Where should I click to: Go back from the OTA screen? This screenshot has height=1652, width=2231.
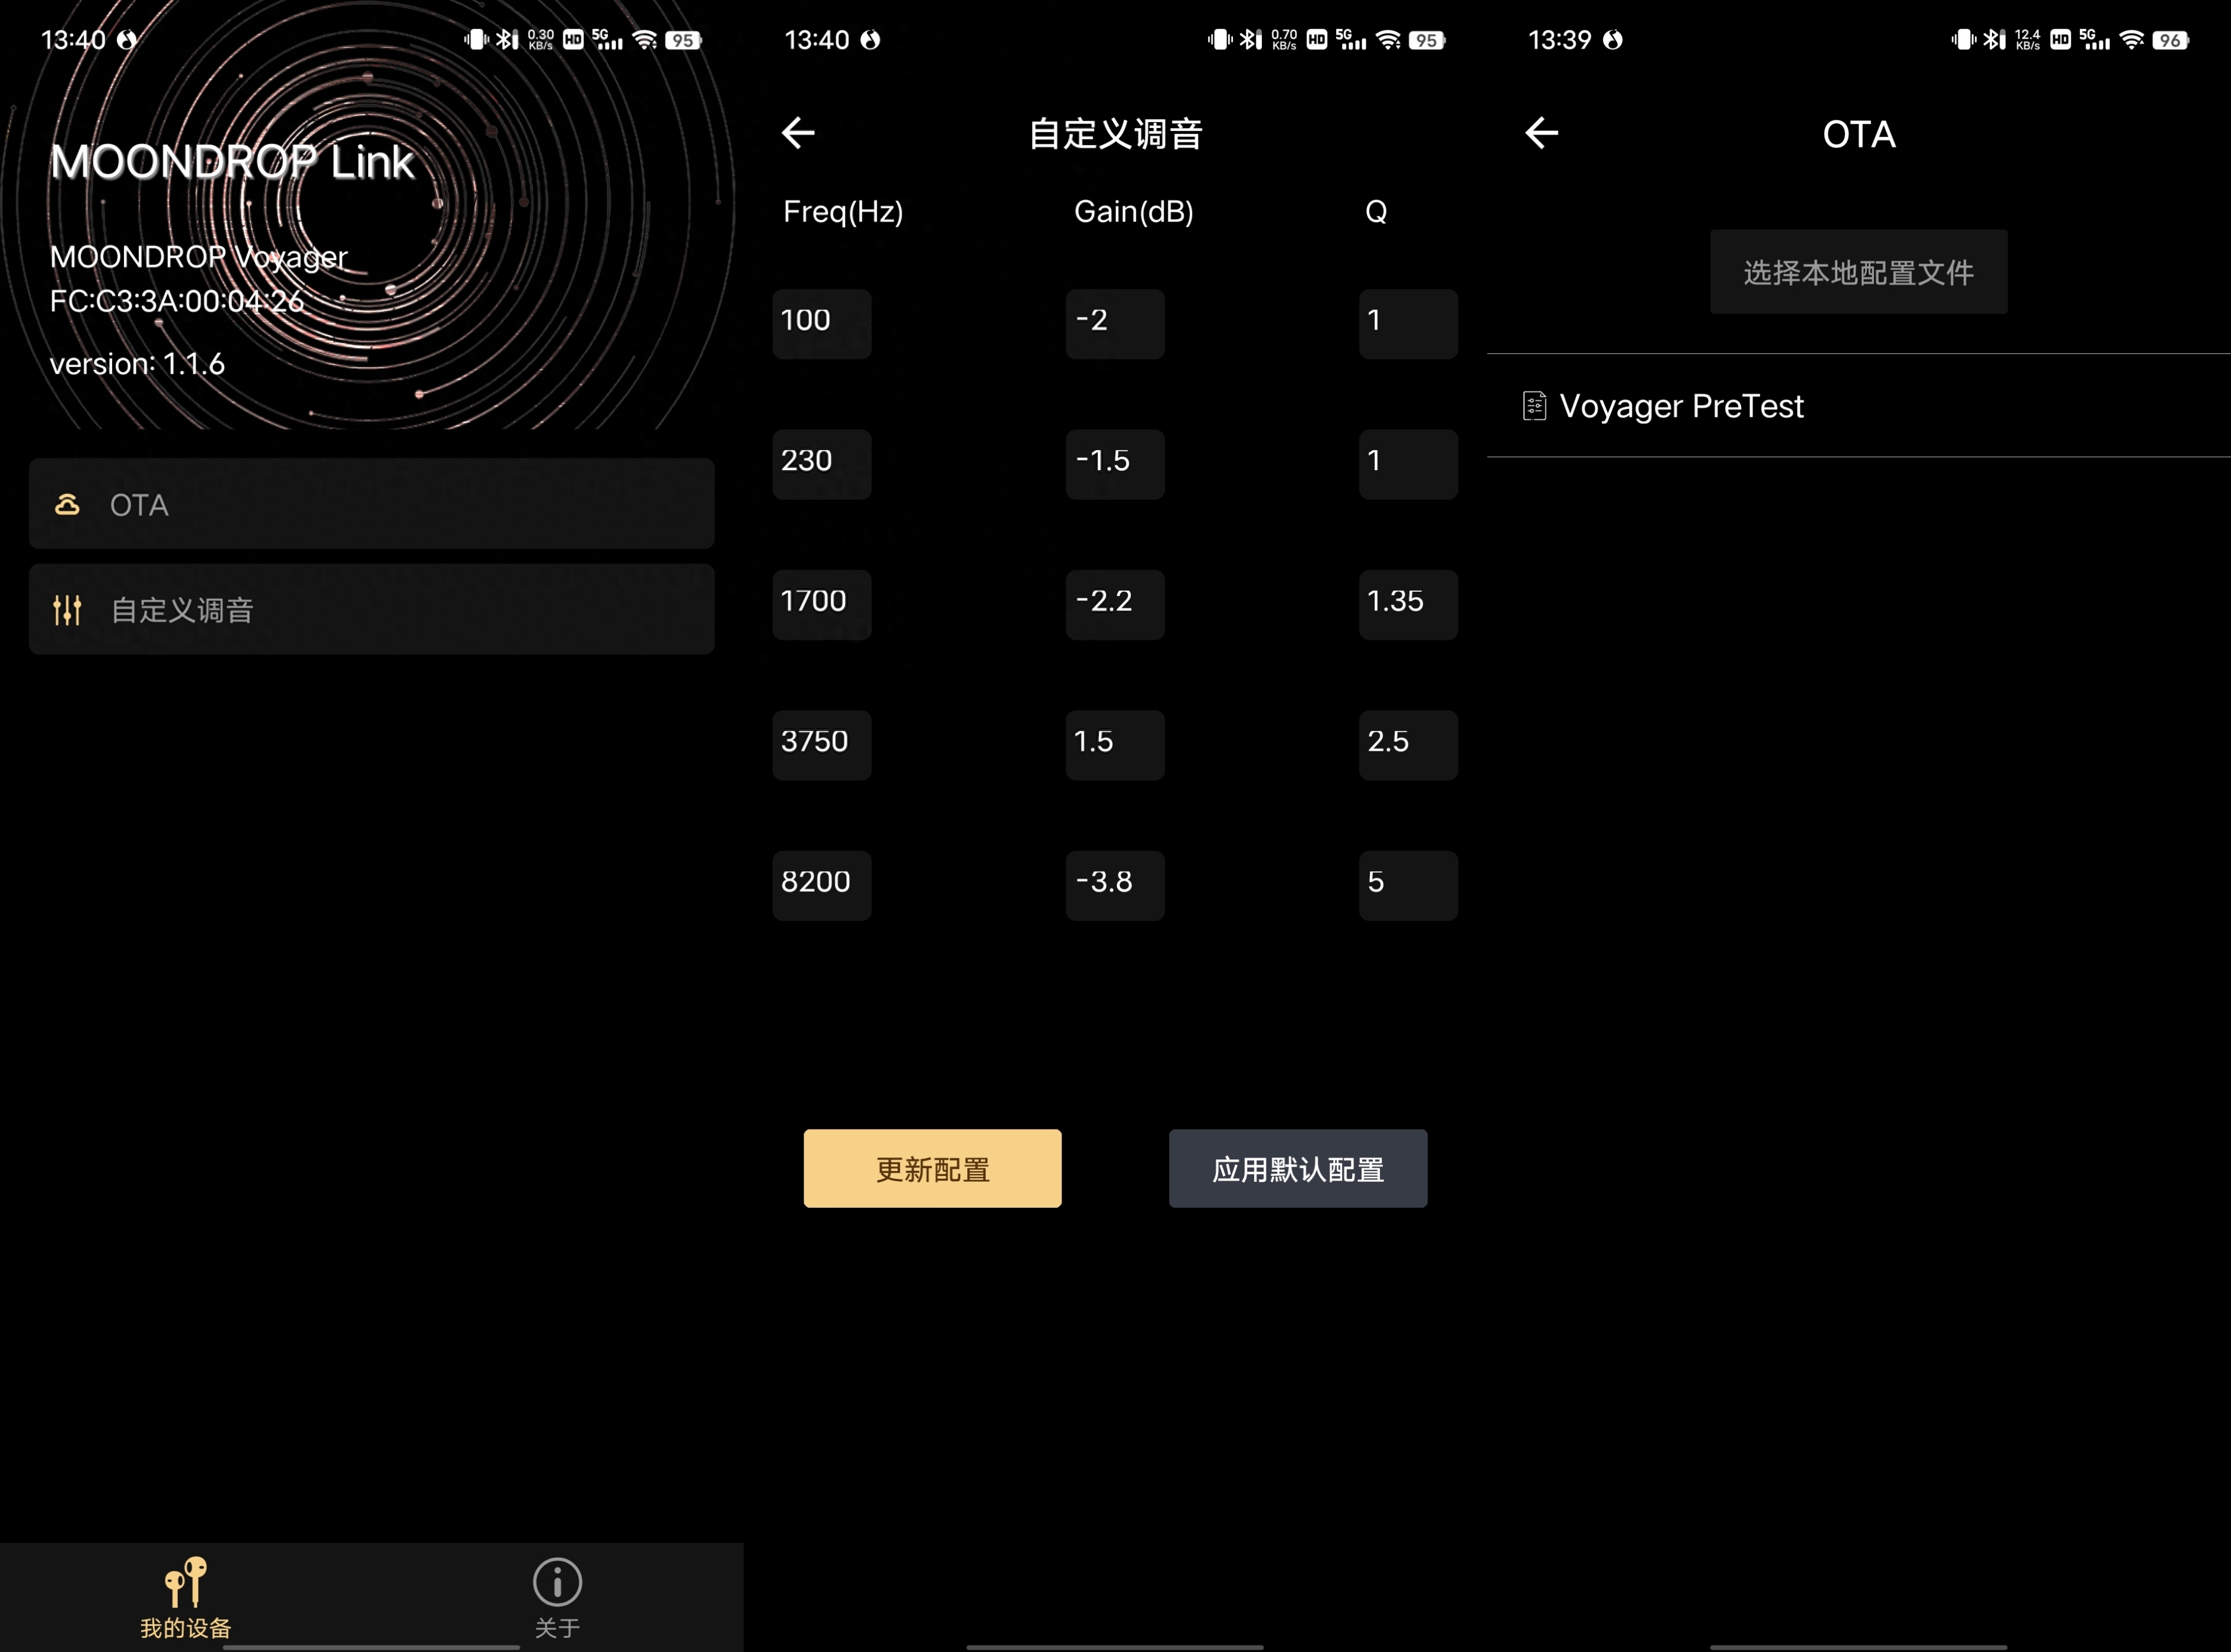(1542, 133)
